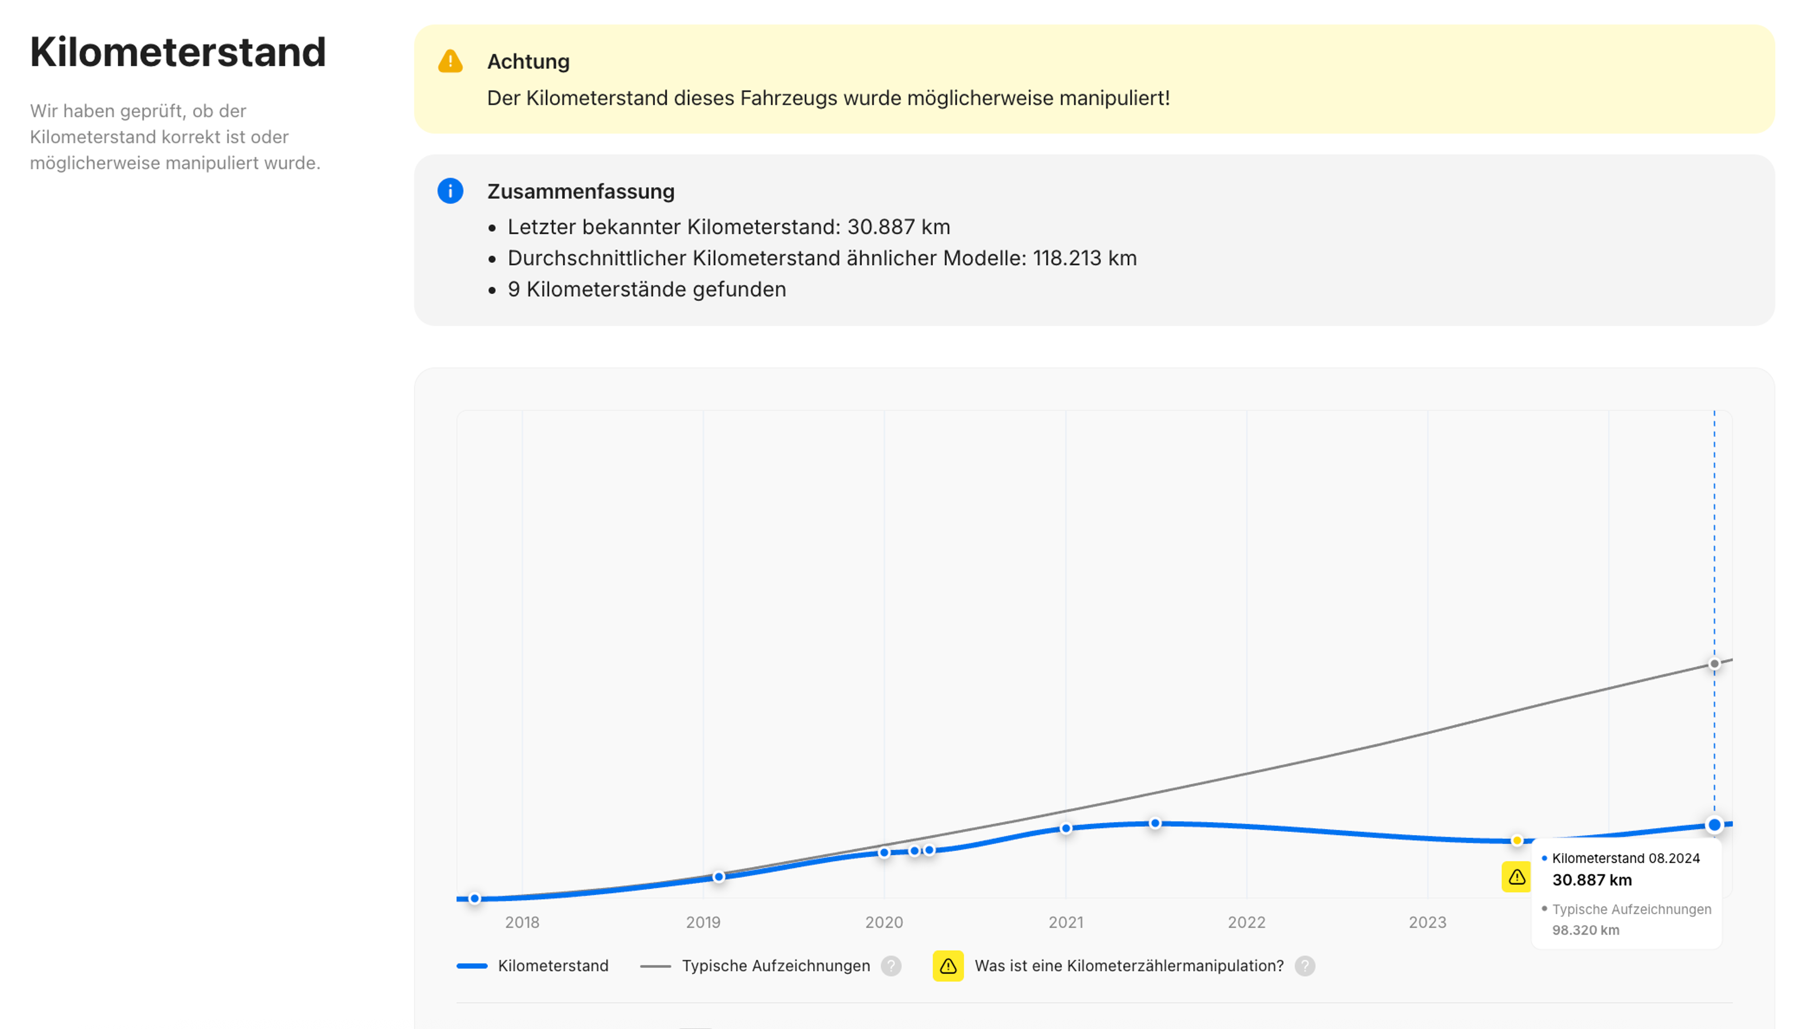
Task: Click the Typische Aufzeichnungen legend label
Action: coord(776,965)
